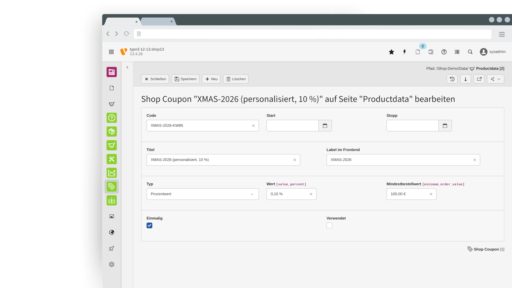Expand the share dropdown button
This screenshot has height=288, width=512.
tap(495, 79)
